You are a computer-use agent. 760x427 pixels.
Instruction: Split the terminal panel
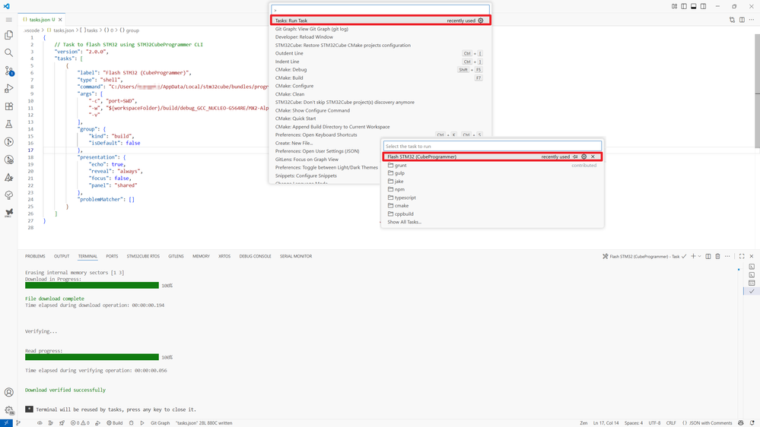(x=708, y=256)
